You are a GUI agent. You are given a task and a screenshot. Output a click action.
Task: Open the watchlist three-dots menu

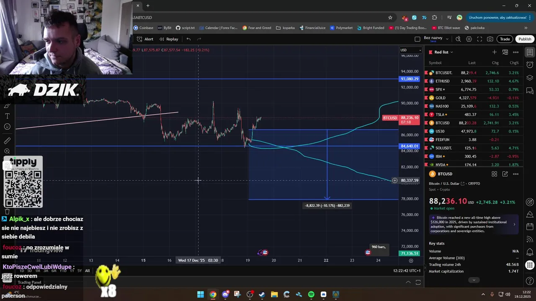click(516, 52)
